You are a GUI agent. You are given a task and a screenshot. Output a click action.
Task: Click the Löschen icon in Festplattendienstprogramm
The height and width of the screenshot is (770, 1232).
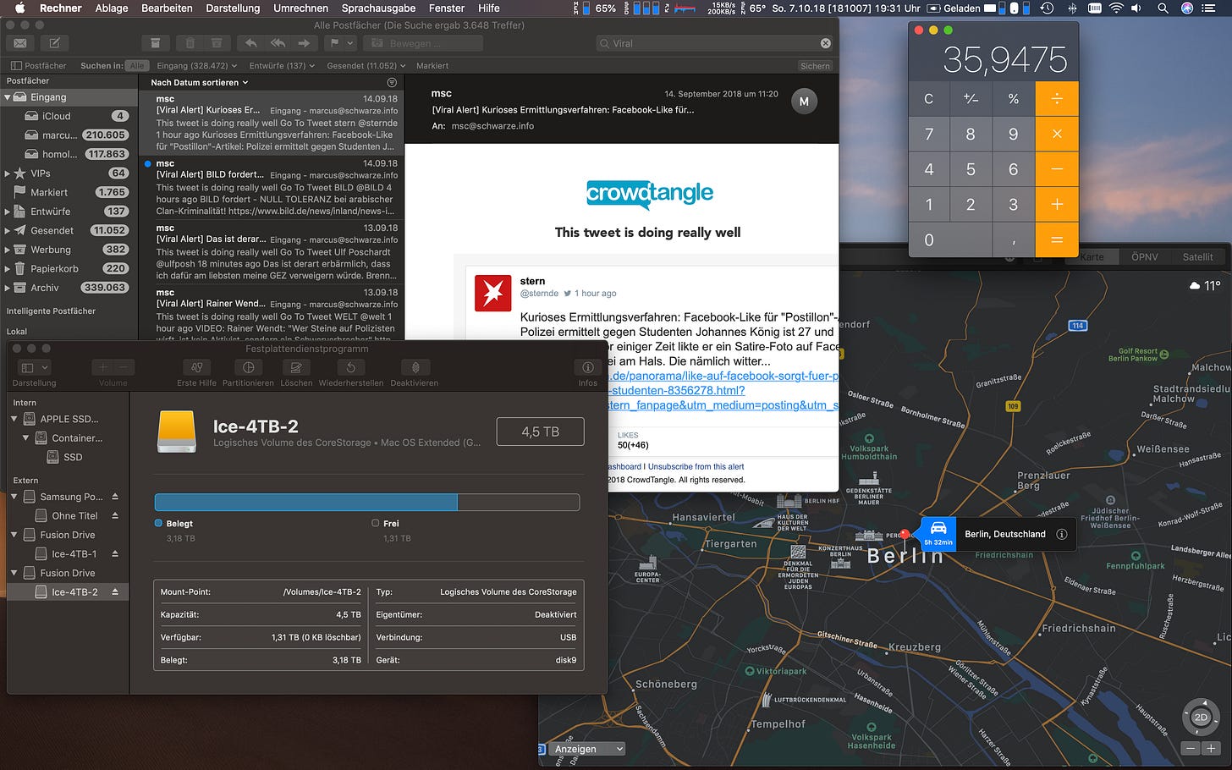[x=296, y=367]
